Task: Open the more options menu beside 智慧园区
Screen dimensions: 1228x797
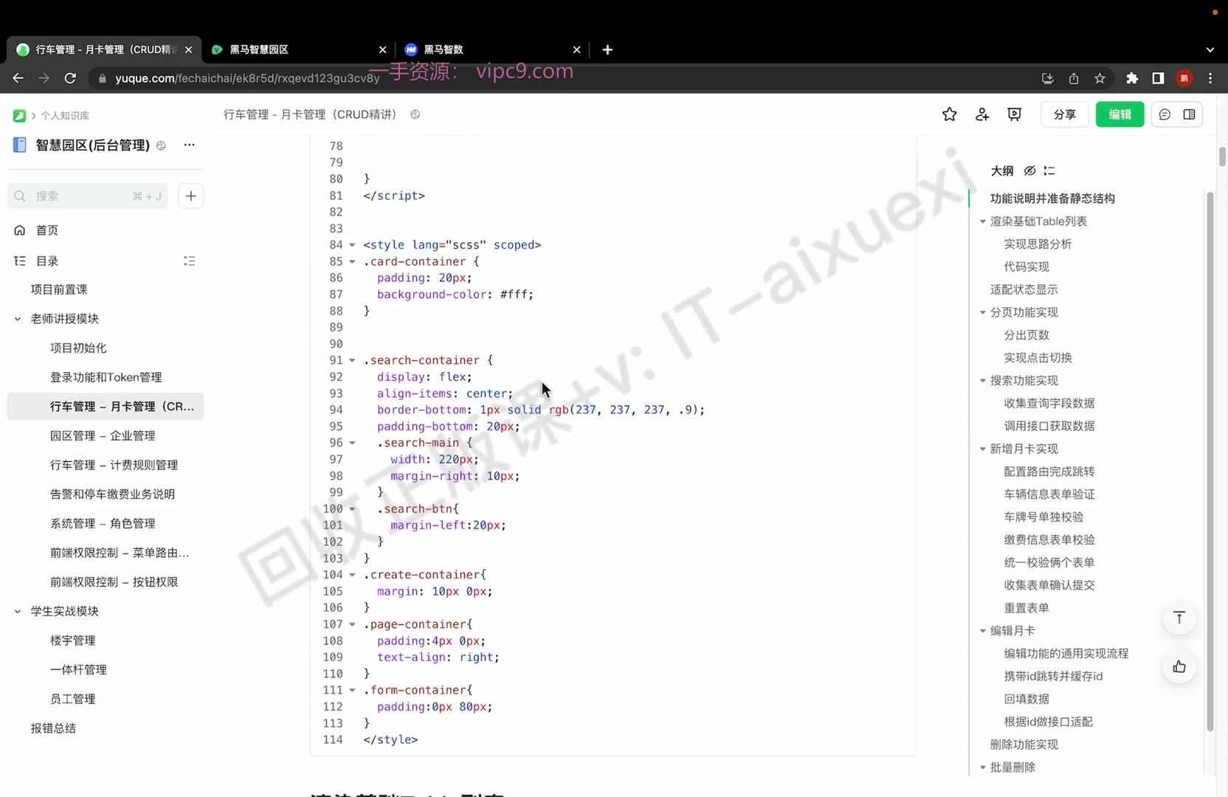Action: point(190,145)
